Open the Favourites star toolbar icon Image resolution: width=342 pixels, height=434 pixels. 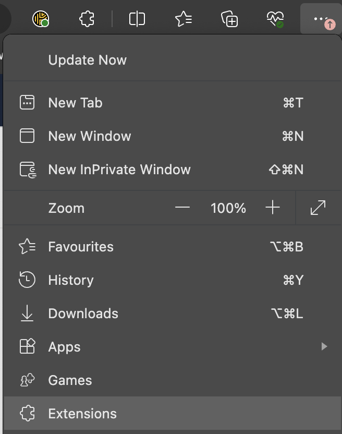pos(183,19)
